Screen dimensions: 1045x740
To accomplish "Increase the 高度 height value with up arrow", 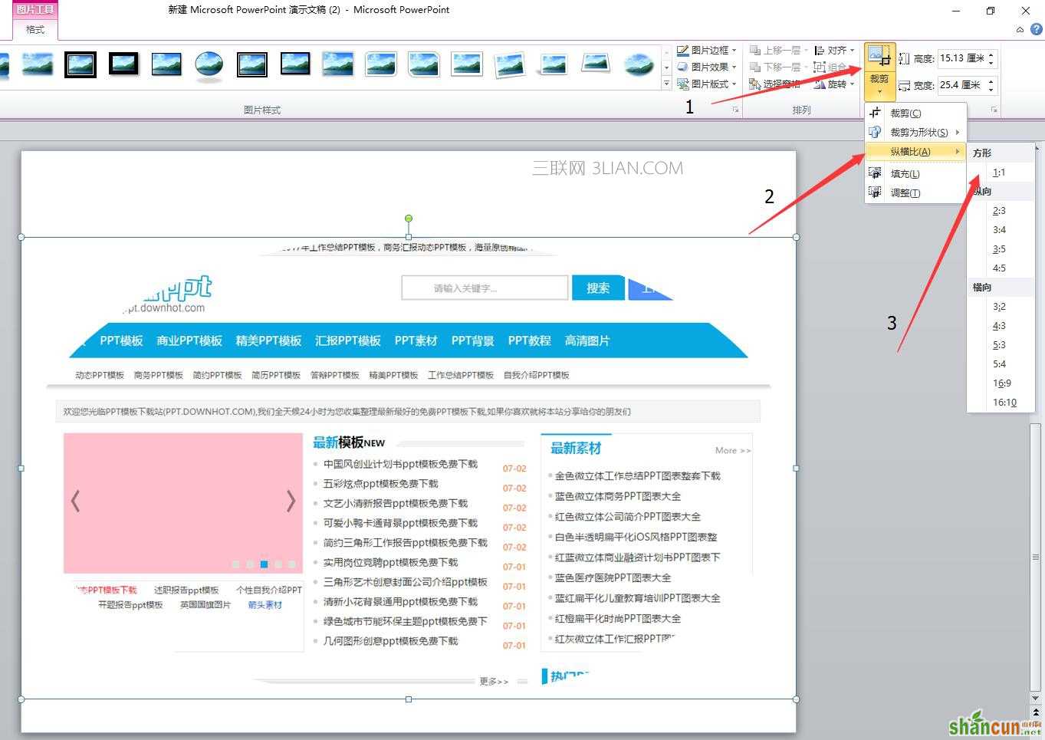I will [991, 54].
